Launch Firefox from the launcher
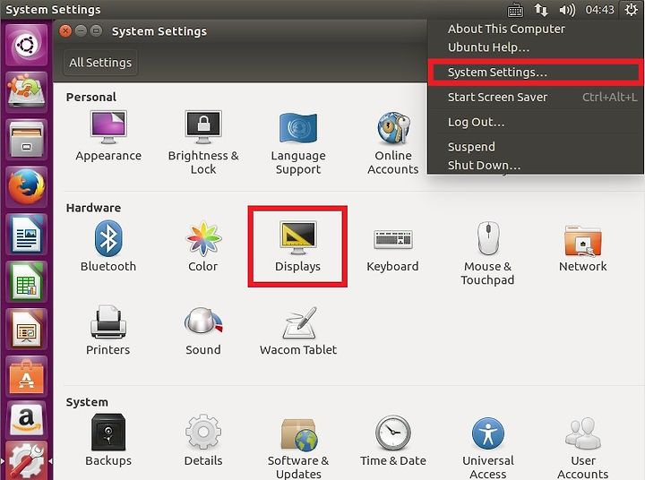The image size is (645, 480). point(27,187)
